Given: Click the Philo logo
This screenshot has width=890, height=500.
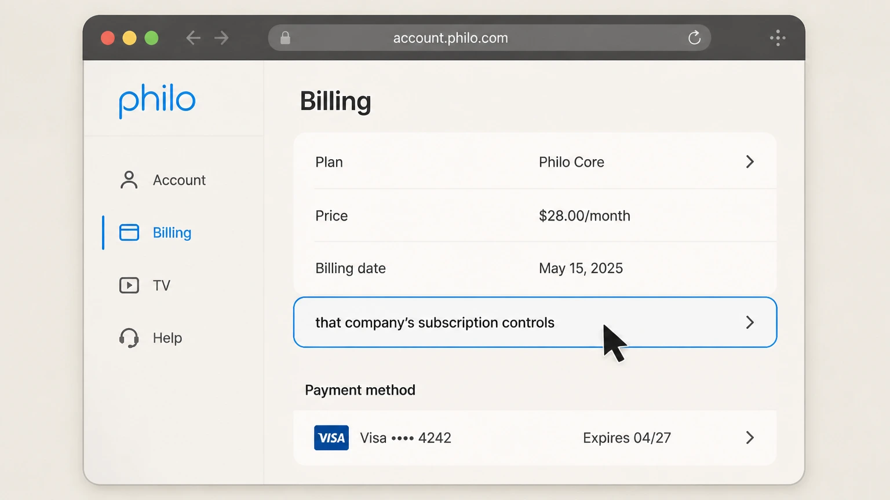Looking at the screenshot, I should point(157,101).
